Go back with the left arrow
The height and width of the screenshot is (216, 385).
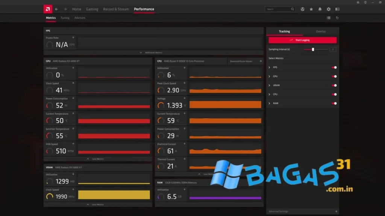pos(56,9)
